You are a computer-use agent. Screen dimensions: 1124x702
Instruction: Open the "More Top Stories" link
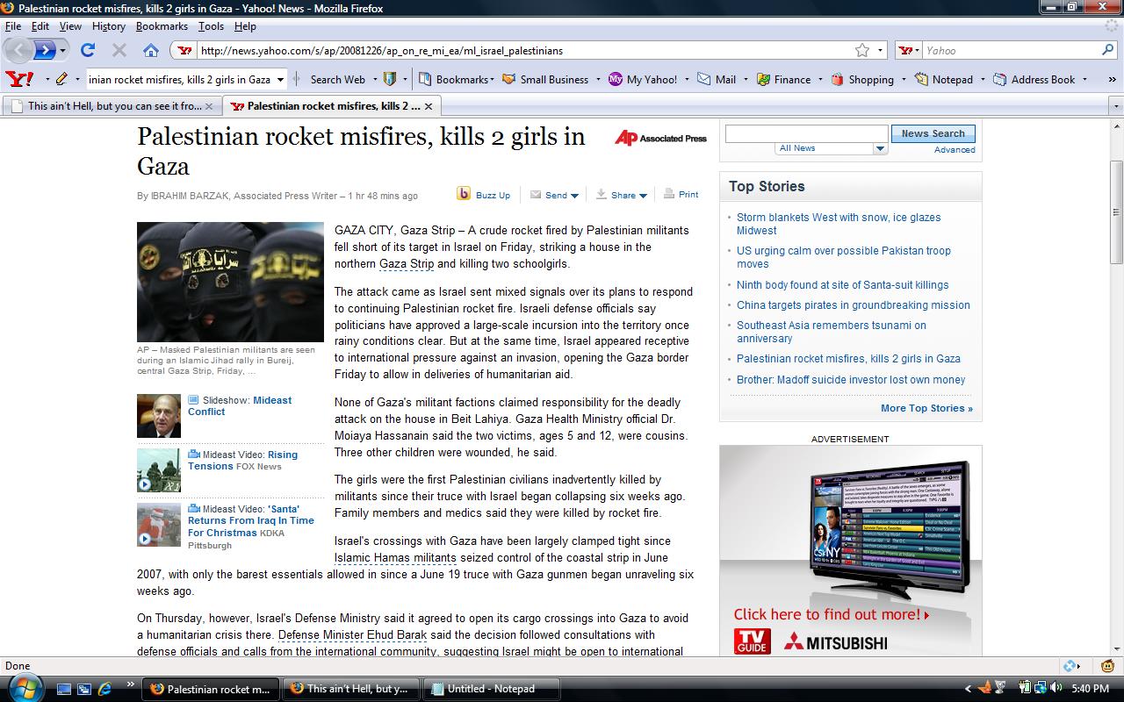coord(926,408)
